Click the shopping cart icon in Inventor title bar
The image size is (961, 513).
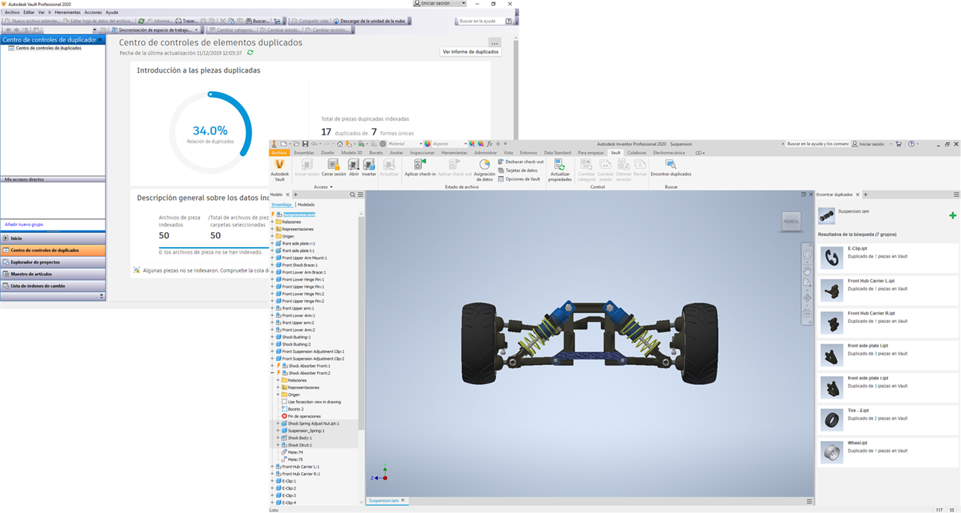[x=899, y=143]
